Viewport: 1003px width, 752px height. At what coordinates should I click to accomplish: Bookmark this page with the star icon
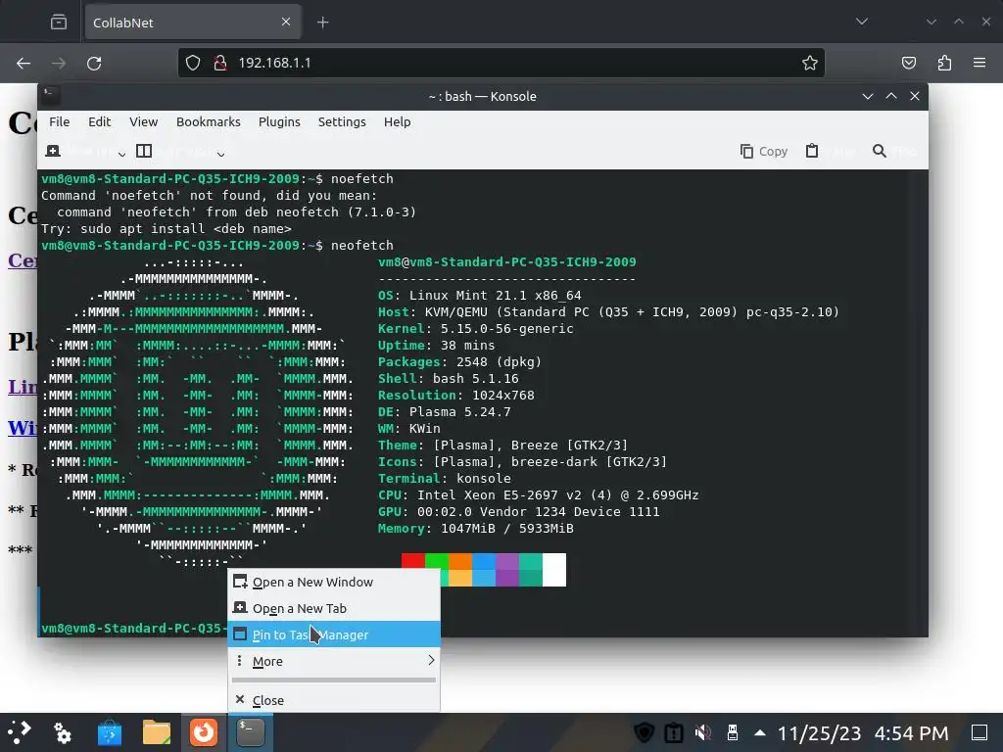(x=810, y=63)
